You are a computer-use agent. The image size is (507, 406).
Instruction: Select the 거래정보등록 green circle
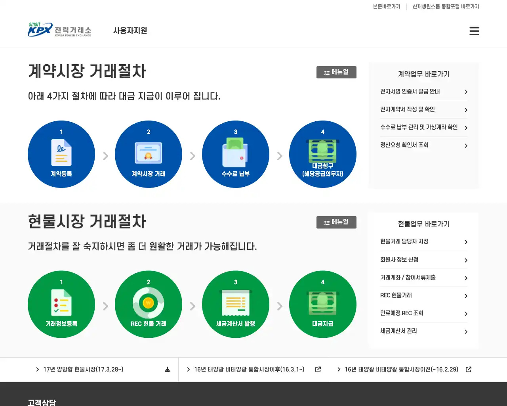coord(61,304)
